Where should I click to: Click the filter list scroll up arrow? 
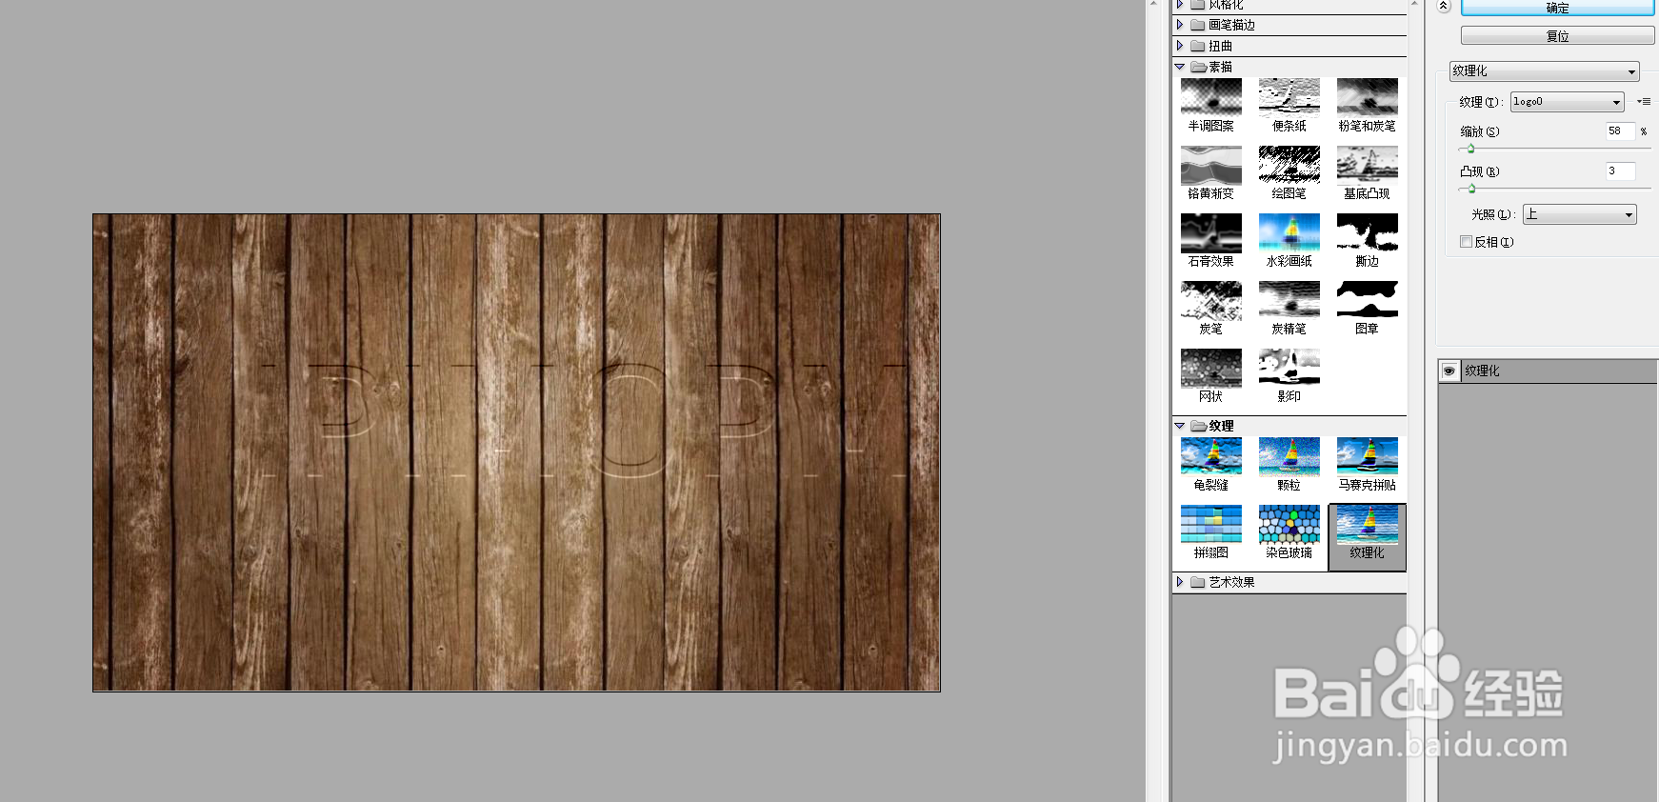pos(1414,5)
